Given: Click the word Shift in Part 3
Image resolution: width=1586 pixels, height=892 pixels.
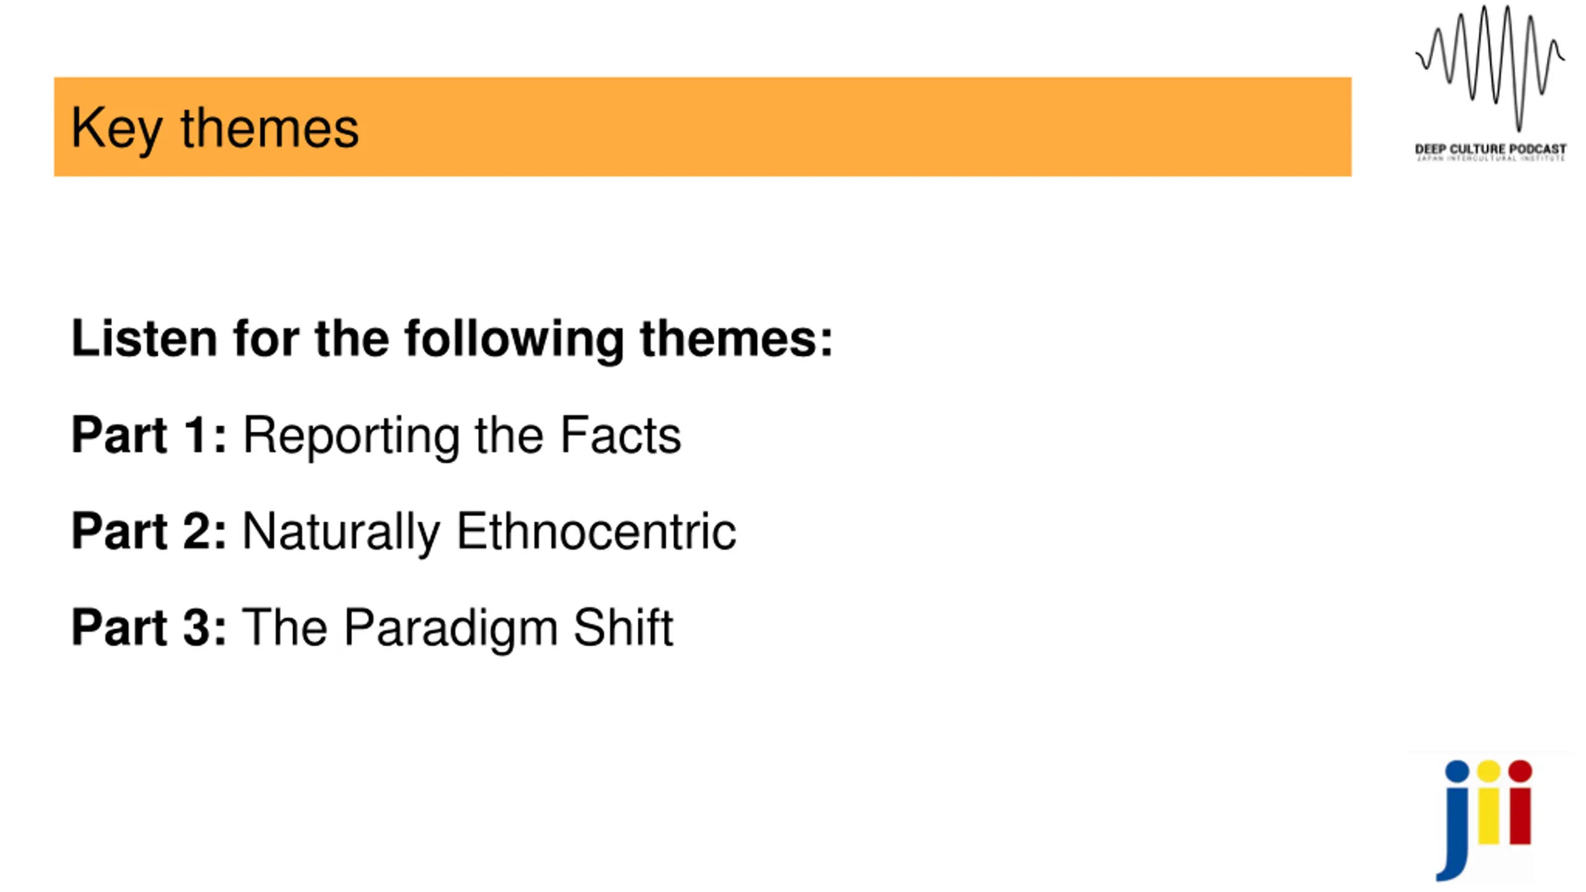Looking at the screenshot, I should (x=623, y=627).
